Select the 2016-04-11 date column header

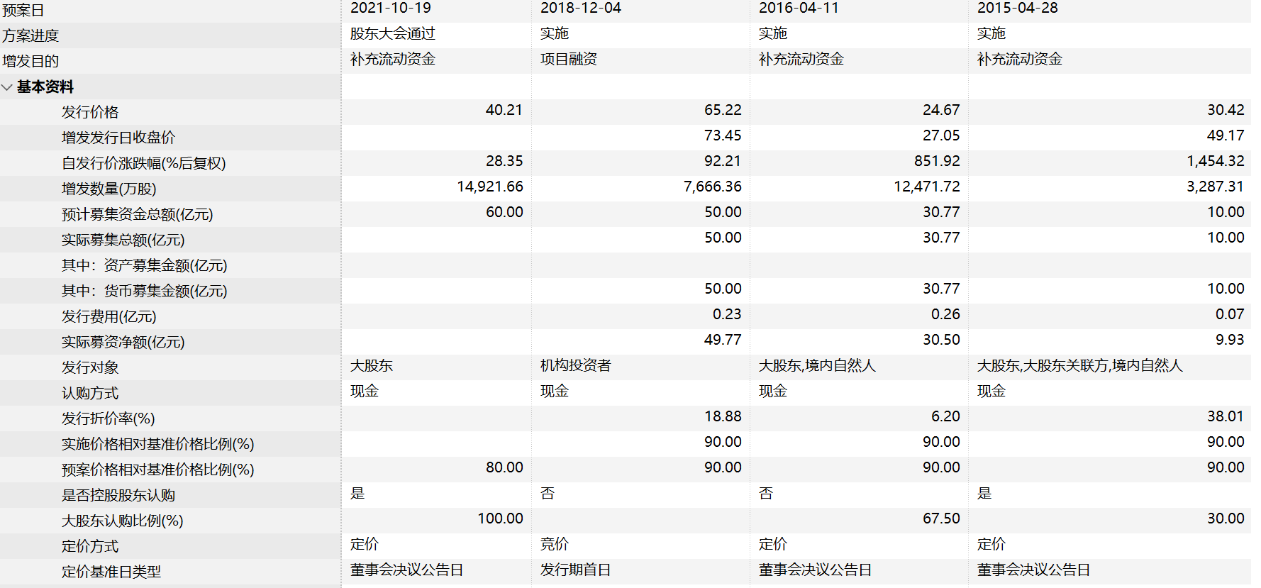799,8
